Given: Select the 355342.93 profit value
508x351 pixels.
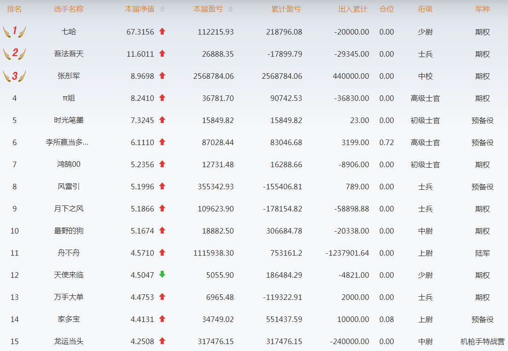Looking at the screenshot, I should click(215, 187).
